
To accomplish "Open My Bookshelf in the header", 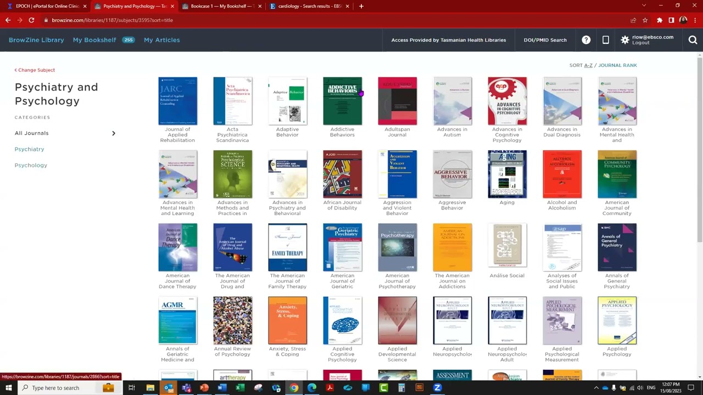I will tap(94, 40).
